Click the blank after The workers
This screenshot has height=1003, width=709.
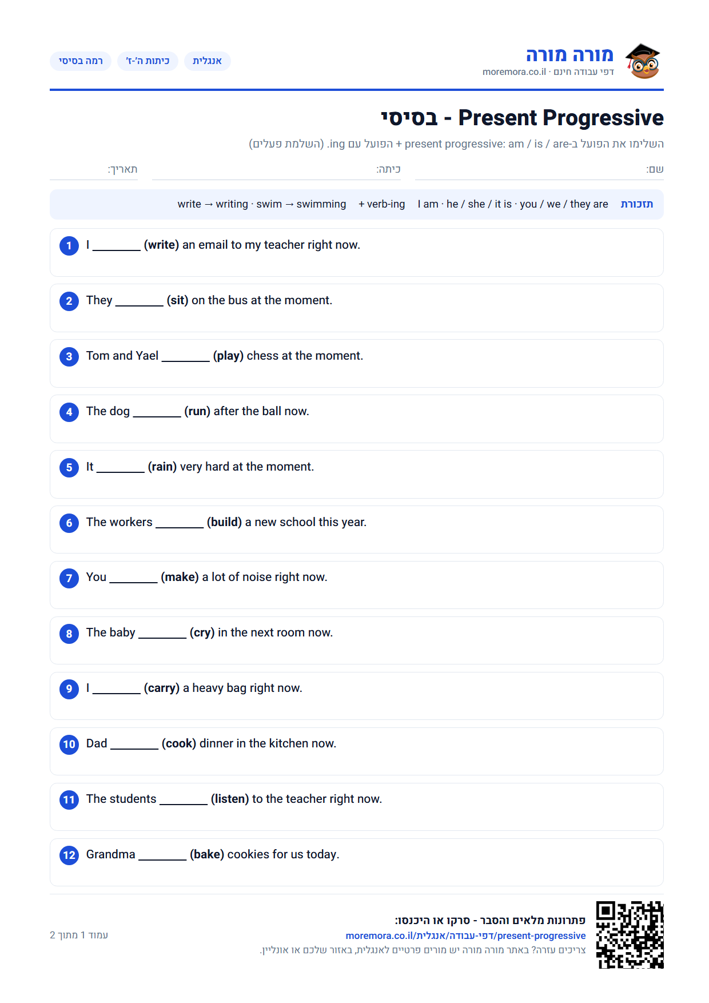(180, 523)
